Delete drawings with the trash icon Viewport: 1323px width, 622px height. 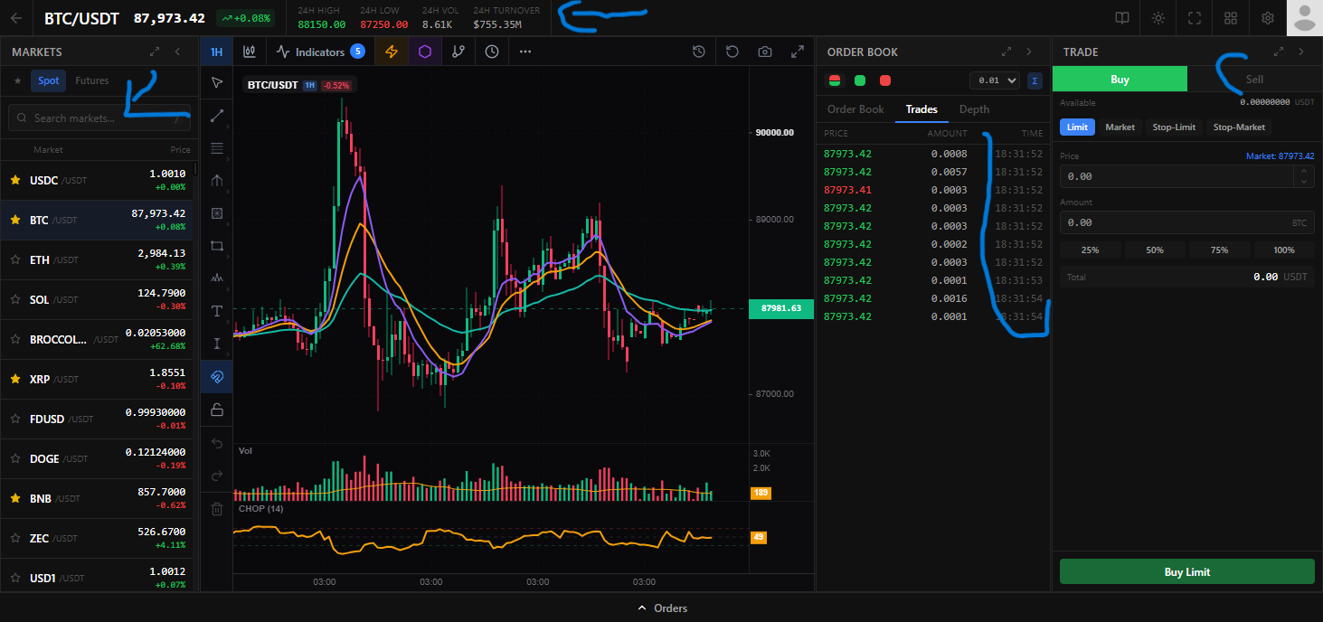[216, 509]
